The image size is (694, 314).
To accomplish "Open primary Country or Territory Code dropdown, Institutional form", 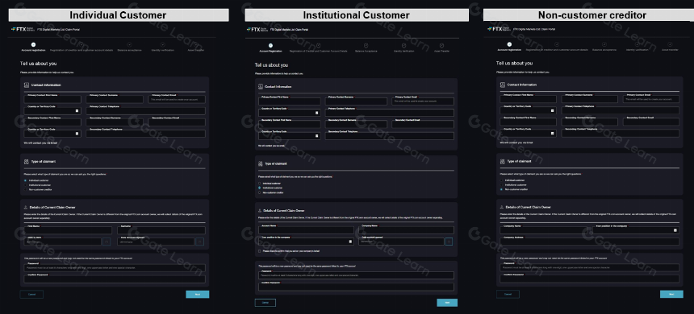I will pyautogui.click(x=290, y=113).
